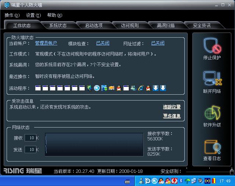Open 查看日志 log viewer icon
This screenshot has height=186, width=235.
tap(212, 147)
